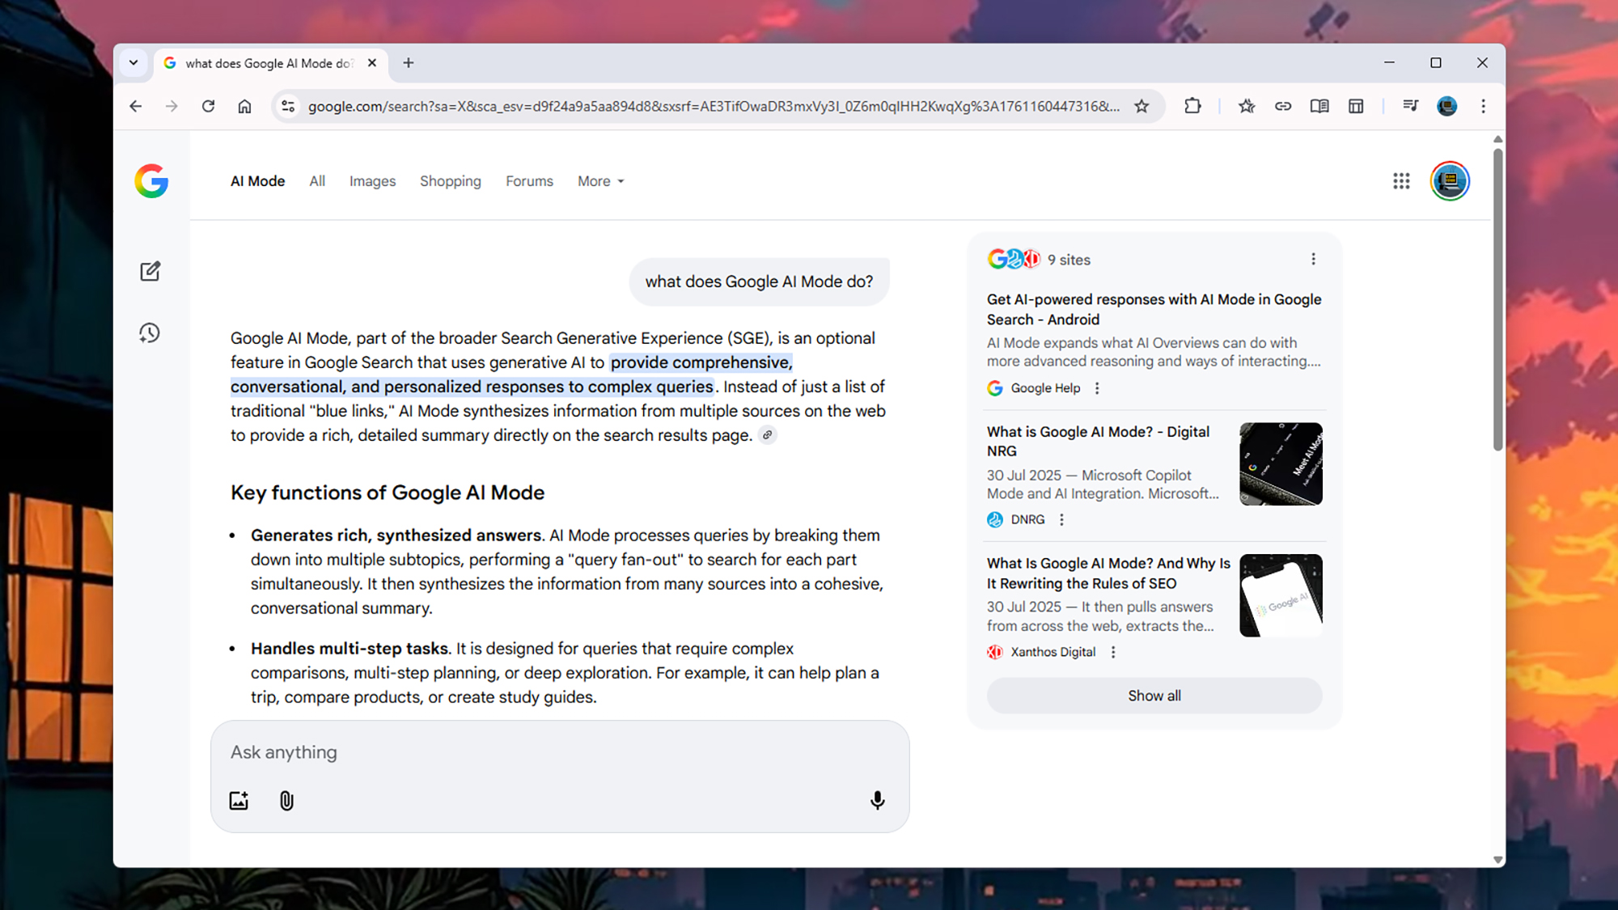1618x910 pixels.
Task: Open the Reading list book icon
Action: [1319, 106]
